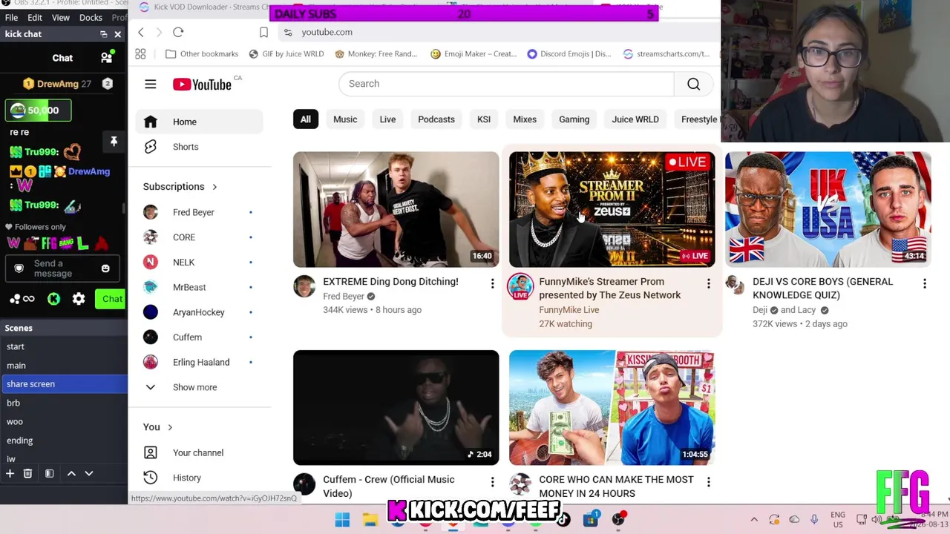This screenshot has height=534, width=950.
Task: Close the kick chat dock
Action: [x=117, y=34]
